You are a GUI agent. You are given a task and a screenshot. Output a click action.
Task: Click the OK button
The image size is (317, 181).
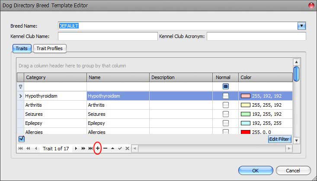click(256, 171)
